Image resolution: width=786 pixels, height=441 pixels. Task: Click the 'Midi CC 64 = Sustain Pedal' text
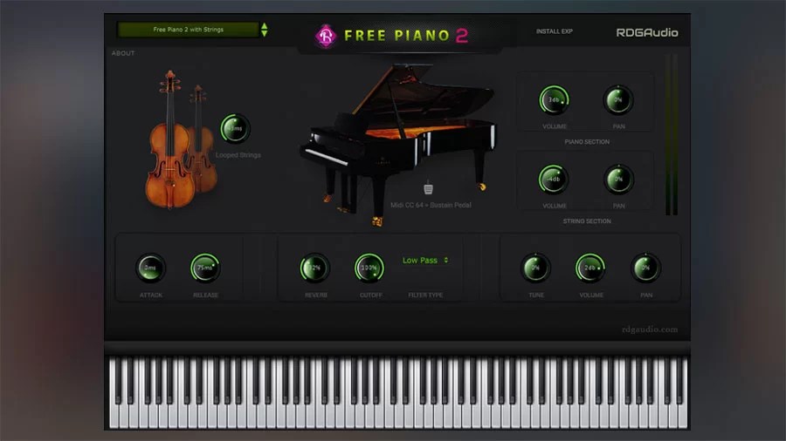(x=431, y=205)
